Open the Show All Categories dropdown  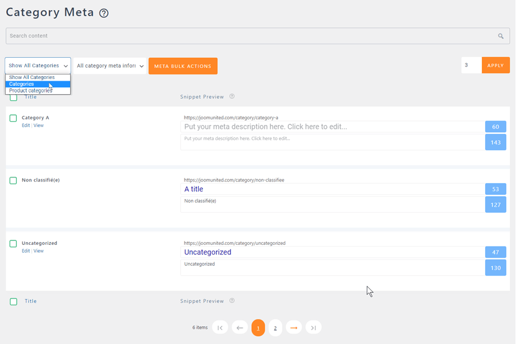38,66
